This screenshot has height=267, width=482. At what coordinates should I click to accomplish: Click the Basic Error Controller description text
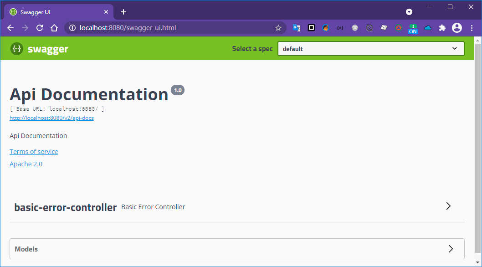pyautogui.click(x=153, y=207)
